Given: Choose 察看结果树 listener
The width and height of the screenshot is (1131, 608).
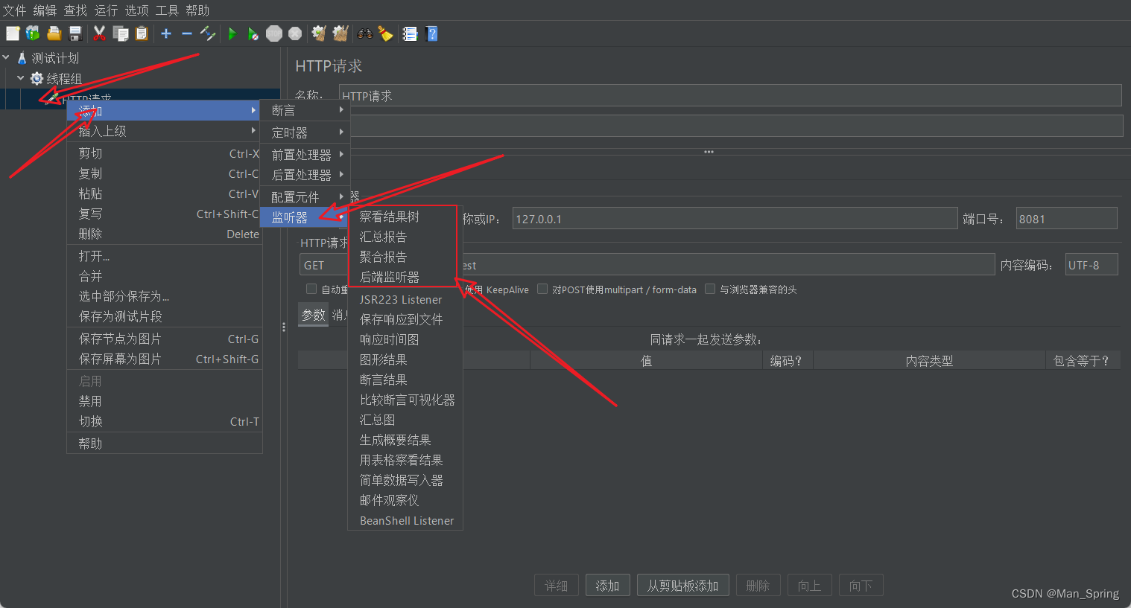Looking at the screenshot, I should pos(405,217).
